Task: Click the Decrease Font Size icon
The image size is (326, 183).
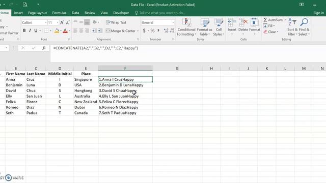Action: (x=68, y=22)
